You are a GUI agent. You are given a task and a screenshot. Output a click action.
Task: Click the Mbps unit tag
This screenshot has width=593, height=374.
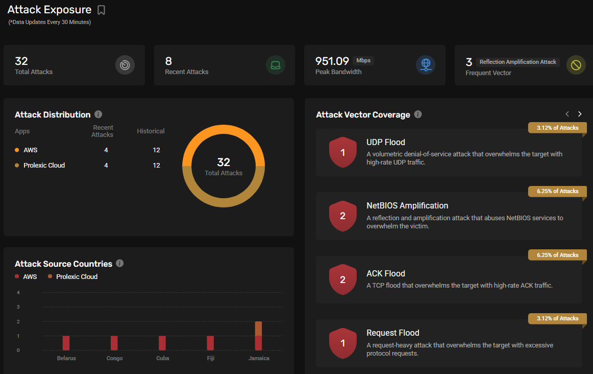point(363,61)
